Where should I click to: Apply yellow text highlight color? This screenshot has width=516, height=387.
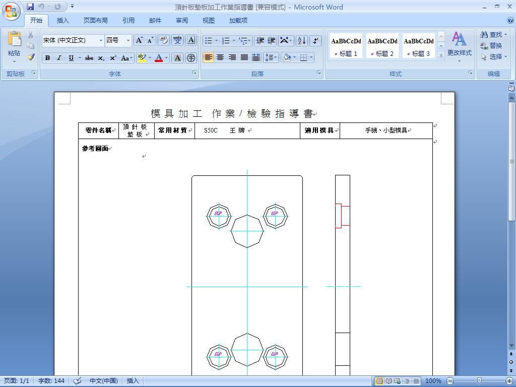pos(142,58)
